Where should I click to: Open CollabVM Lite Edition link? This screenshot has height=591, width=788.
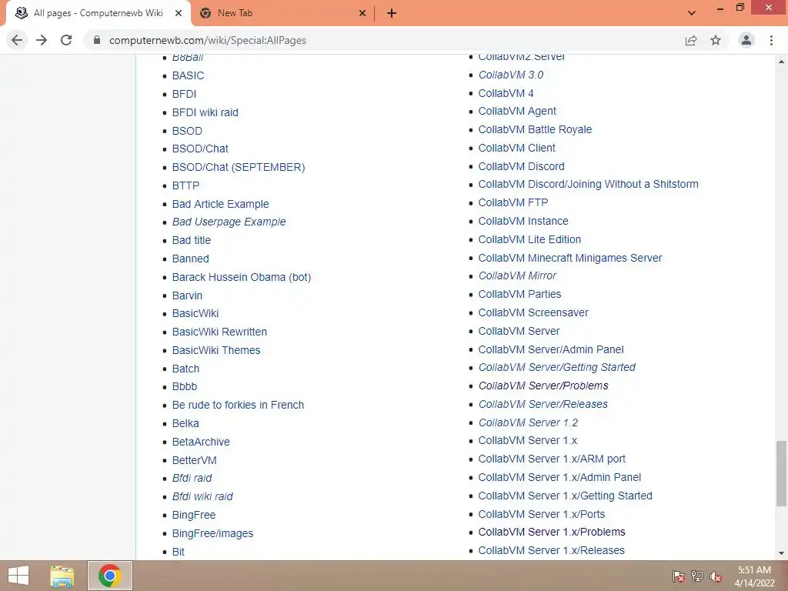point(529,240)
